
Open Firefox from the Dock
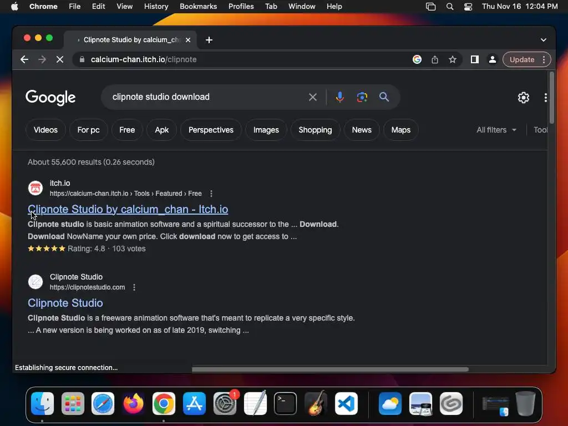tap(133, 403)
